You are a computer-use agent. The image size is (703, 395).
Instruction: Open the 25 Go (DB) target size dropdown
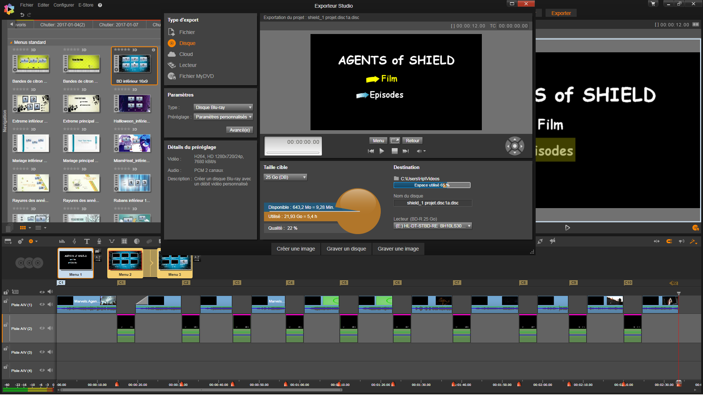pyautogui.click(x=285, y=177)
